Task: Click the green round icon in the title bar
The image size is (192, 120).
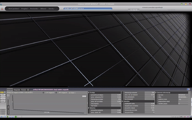Action: pos(182,4)
